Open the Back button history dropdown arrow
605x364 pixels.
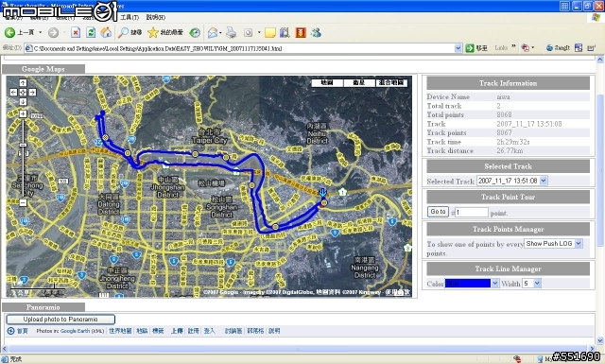click(x=40, y=33)
